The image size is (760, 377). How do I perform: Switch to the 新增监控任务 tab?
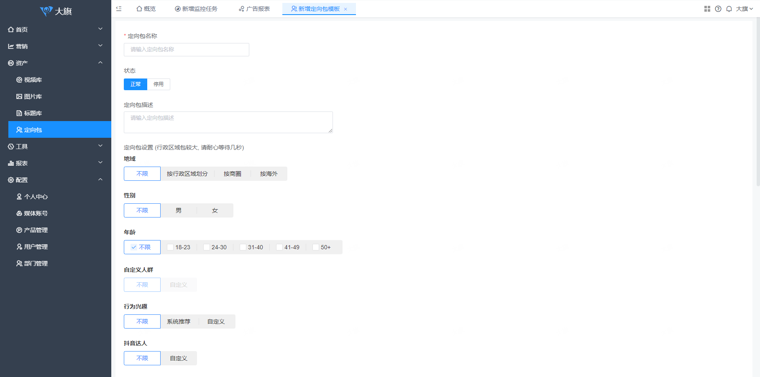pos(196,9)
